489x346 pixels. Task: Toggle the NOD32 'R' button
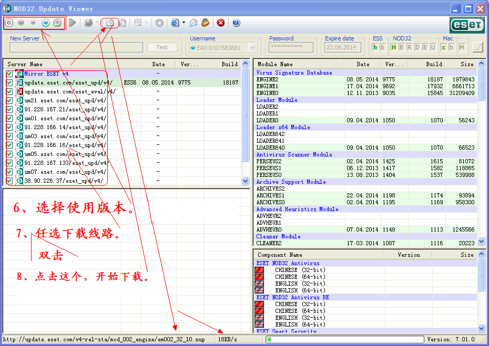410,47
